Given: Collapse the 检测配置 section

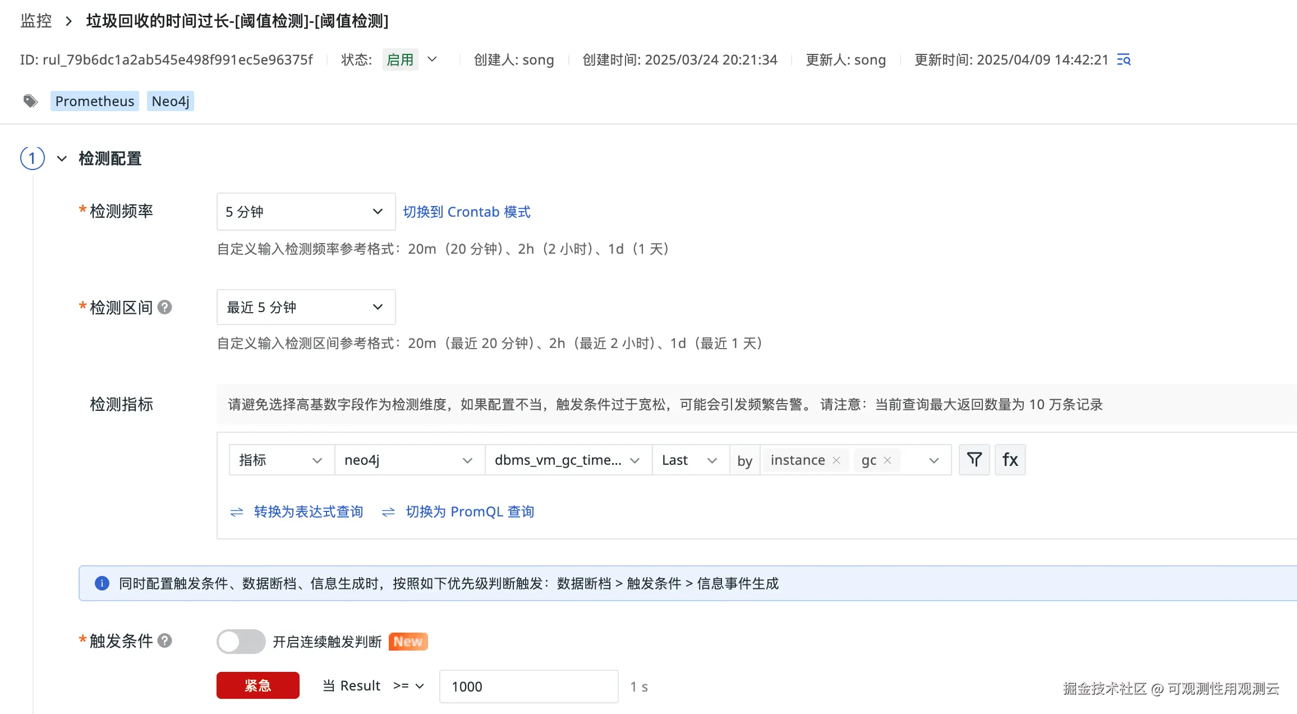Looking at the screenshot, I should pyautogui.click(x=62, y=159).
